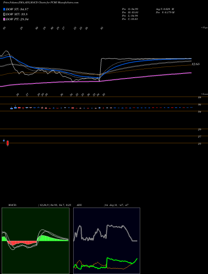Select the 'DOW ST: 34.87' legend text
This screenshot has width=208, height=274.
tap(17, 9)
